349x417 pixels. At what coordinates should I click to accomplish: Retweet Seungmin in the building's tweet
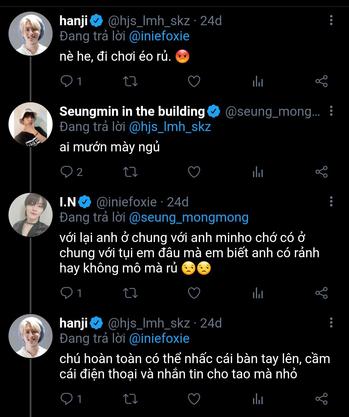tap(130, 172)
